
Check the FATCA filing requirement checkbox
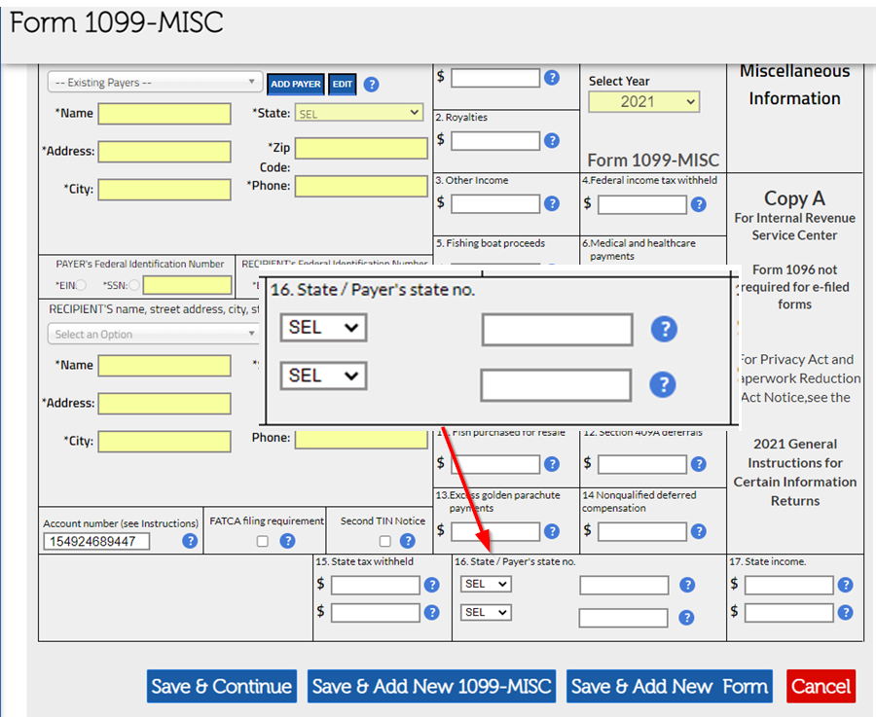(263, 542)
